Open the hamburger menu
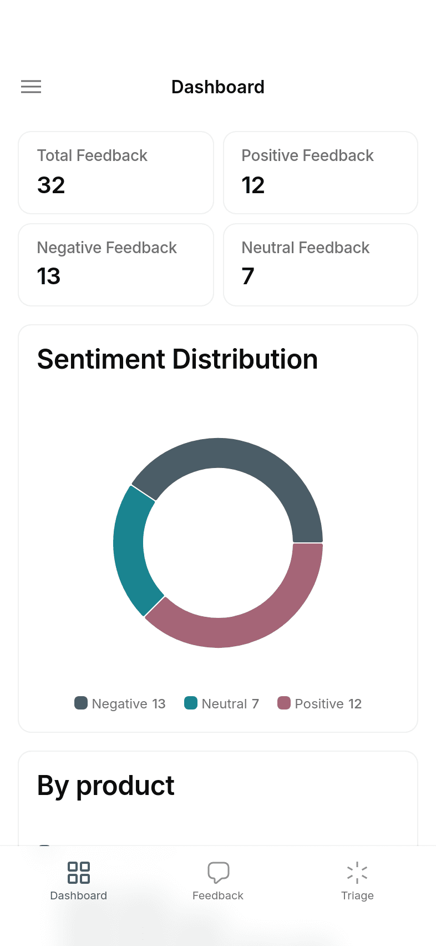436x946 pixels. (31, 87)
